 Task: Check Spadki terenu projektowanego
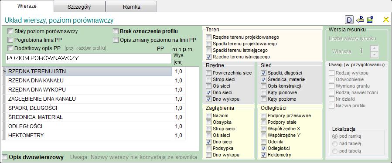tap(208, 44)
